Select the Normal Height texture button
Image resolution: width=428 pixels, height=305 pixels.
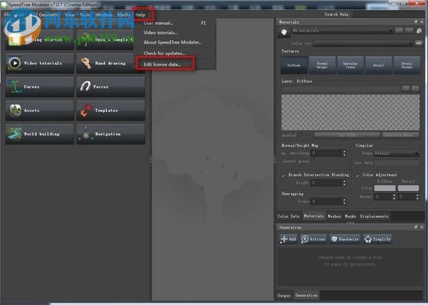[x=323, y=66]
